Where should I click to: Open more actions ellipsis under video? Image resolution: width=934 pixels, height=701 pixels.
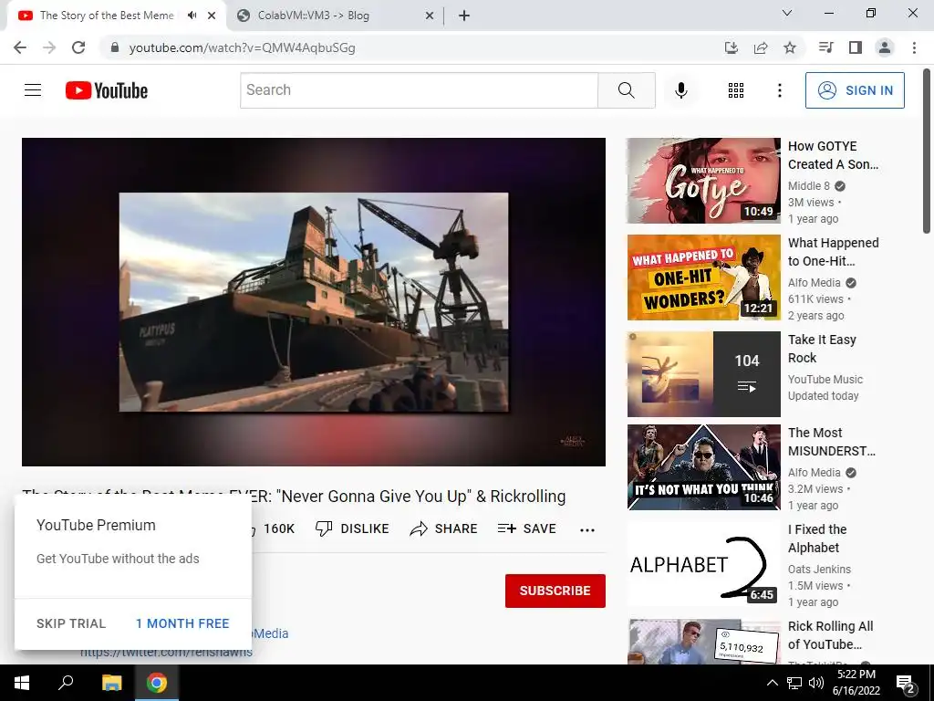tap(587, 530)
